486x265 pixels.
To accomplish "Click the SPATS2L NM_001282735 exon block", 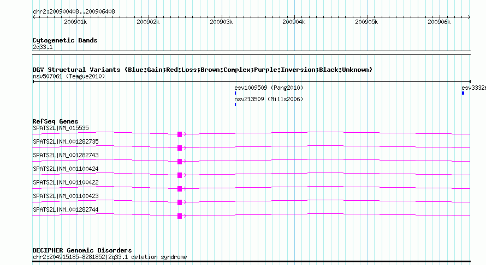I will pyautogui.click(x=180, y=148).
